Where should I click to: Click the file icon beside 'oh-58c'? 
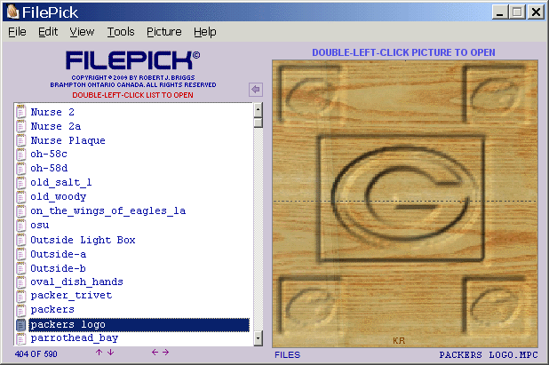(21, 154)
